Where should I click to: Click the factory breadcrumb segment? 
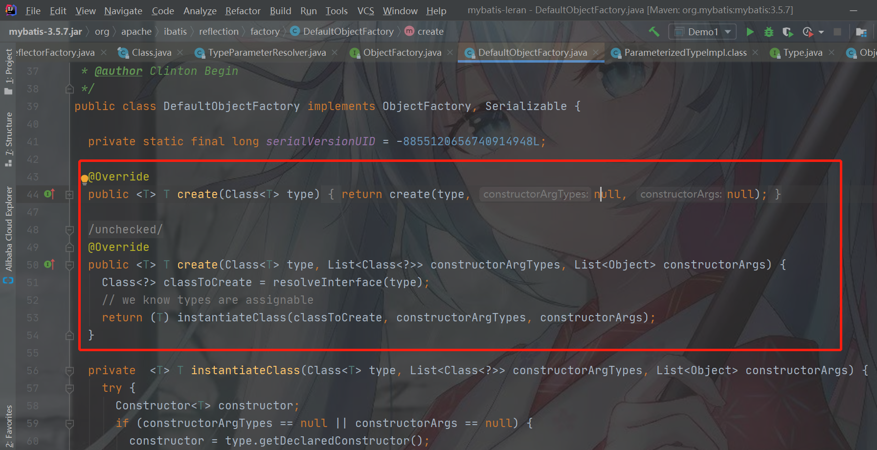point(265,32)
